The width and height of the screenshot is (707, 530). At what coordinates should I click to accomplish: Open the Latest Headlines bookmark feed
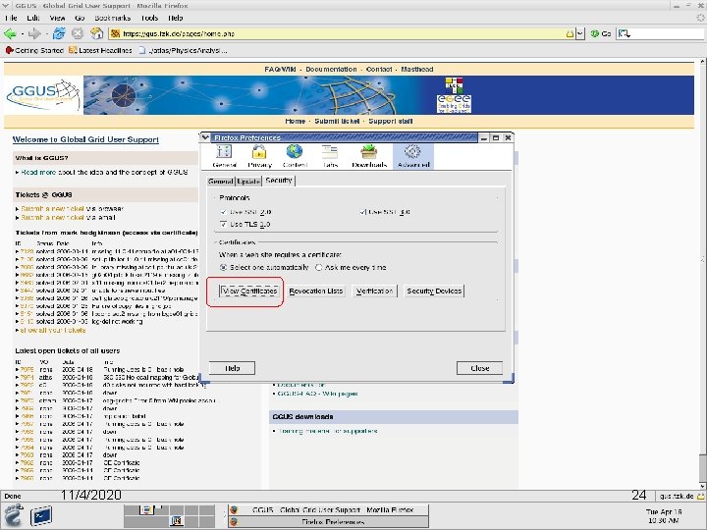tap(100, 50)
